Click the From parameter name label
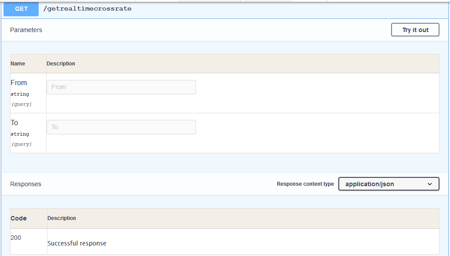This screenshot has height=256, width=450. point(19,83)
